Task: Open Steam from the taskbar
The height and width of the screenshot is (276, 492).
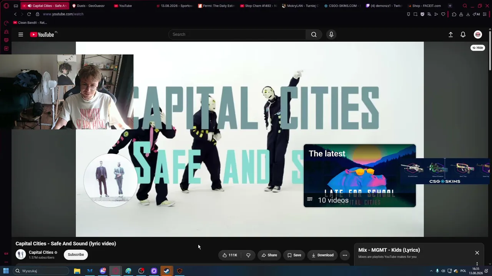Action: click(166, 271)
